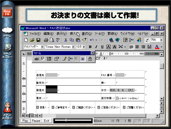Open character scaling dropdown arrow
This screenshot has width=171, height=129.
(125, 47)
